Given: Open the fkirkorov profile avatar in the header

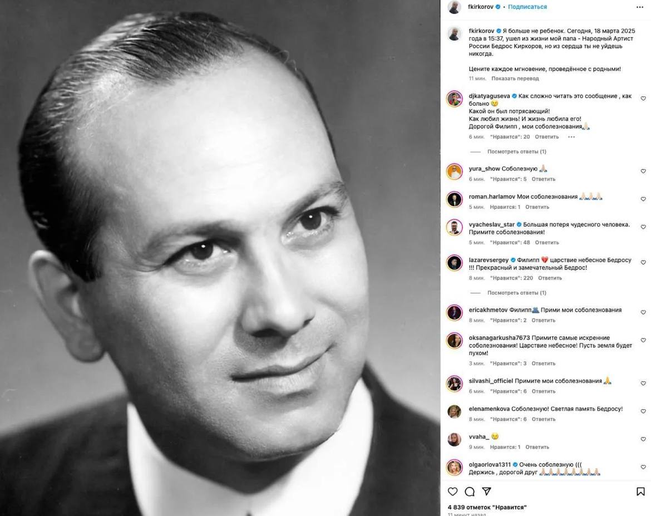Looking at the screenshot, I should point(454,7).
